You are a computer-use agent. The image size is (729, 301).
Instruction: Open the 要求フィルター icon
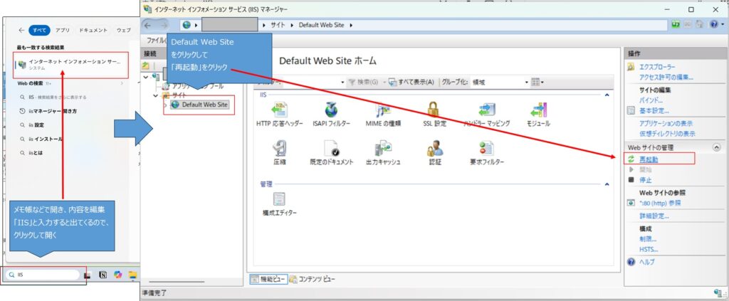click(487, 149)
